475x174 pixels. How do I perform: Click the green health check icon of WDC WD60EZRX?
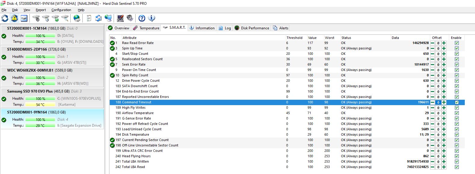coord(4,78)
